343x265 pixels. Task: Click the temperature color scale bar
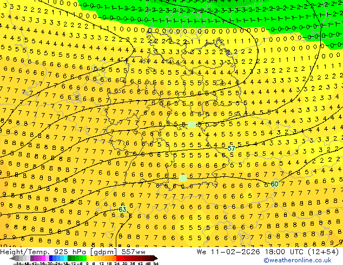83,258
